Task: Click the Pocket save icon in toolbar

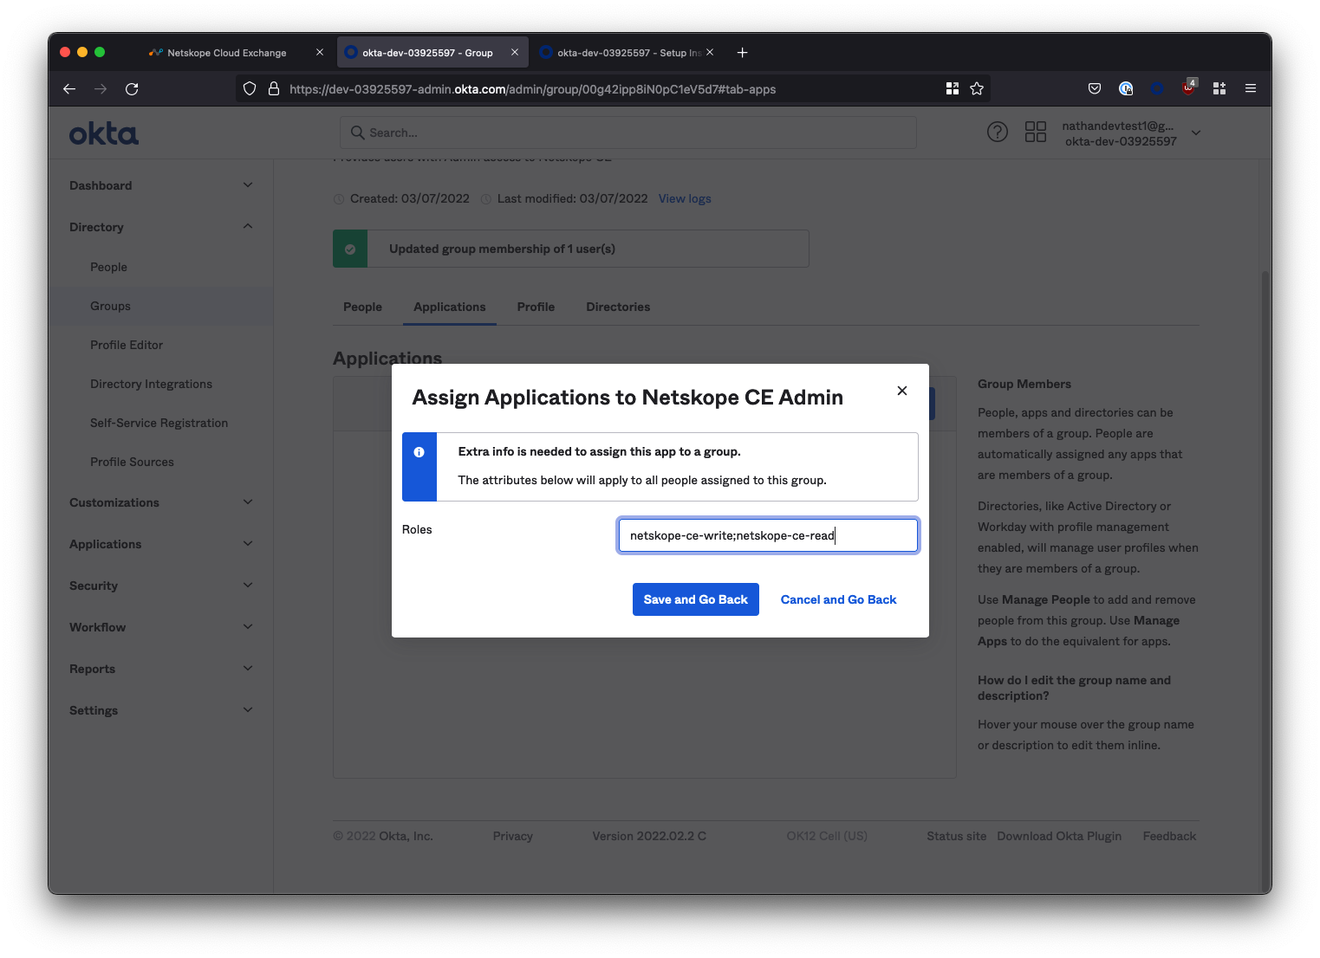Action: click(x=1095, y=88)
